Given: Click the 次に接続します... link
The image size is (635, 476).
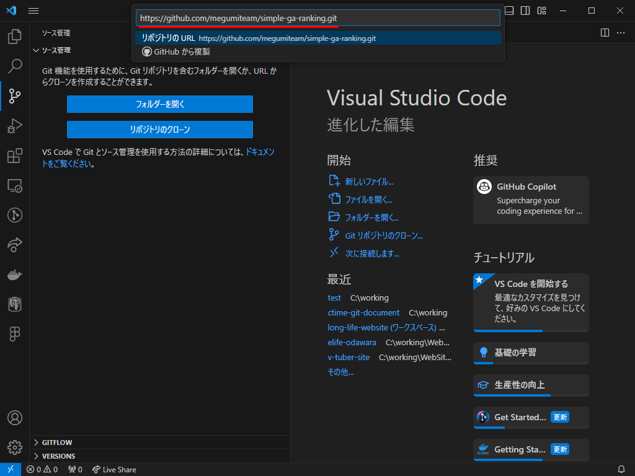Looking at the screenshot, I should click(x=372, y=253).
